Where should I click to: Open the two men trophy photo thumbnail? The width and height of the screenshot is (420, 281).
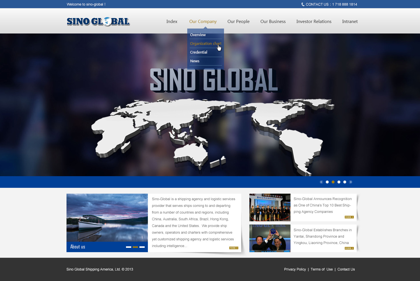pyautogui.click(x=270, y=238)
